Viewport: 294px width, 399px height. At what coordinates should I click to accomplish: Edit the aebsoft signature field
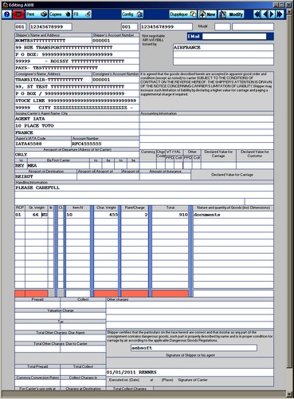tap(194, 348)
